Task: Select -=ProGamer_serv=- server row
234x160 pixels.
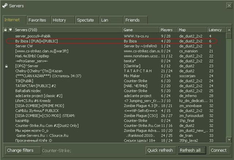Action: coord(114,61)
